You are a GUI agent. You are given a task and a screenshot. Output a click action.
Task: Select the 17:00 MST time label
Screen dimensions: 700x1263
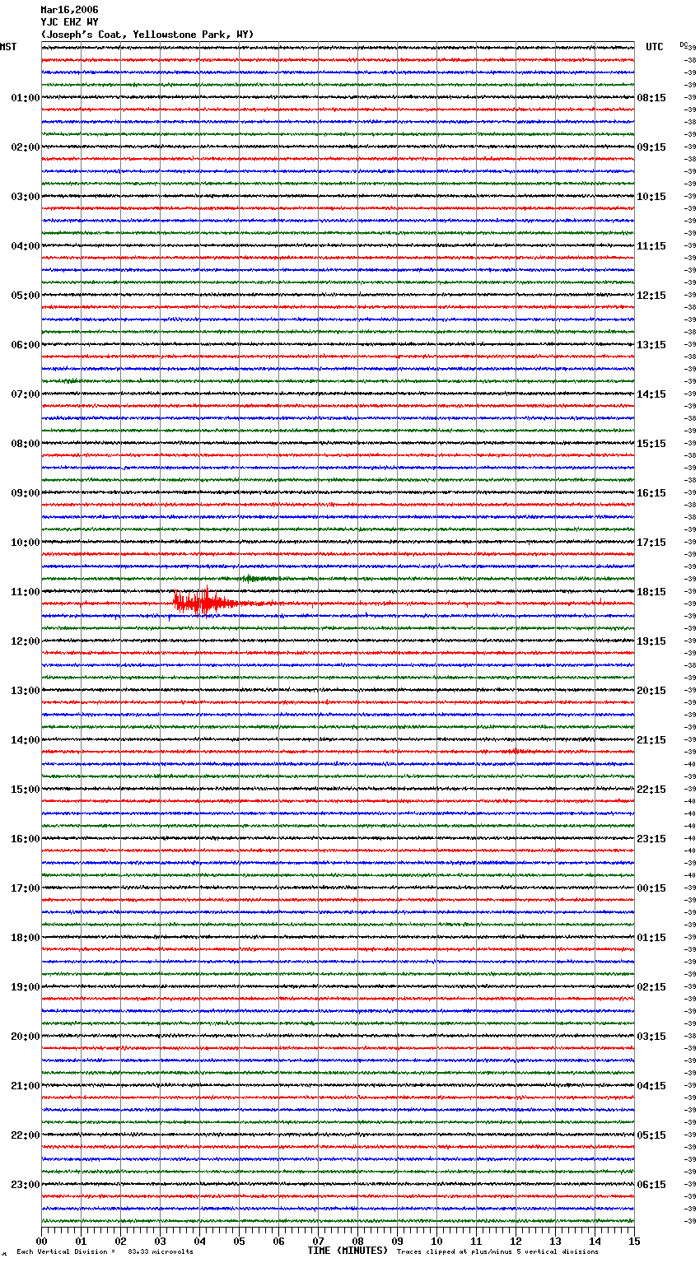pos(26,888)
